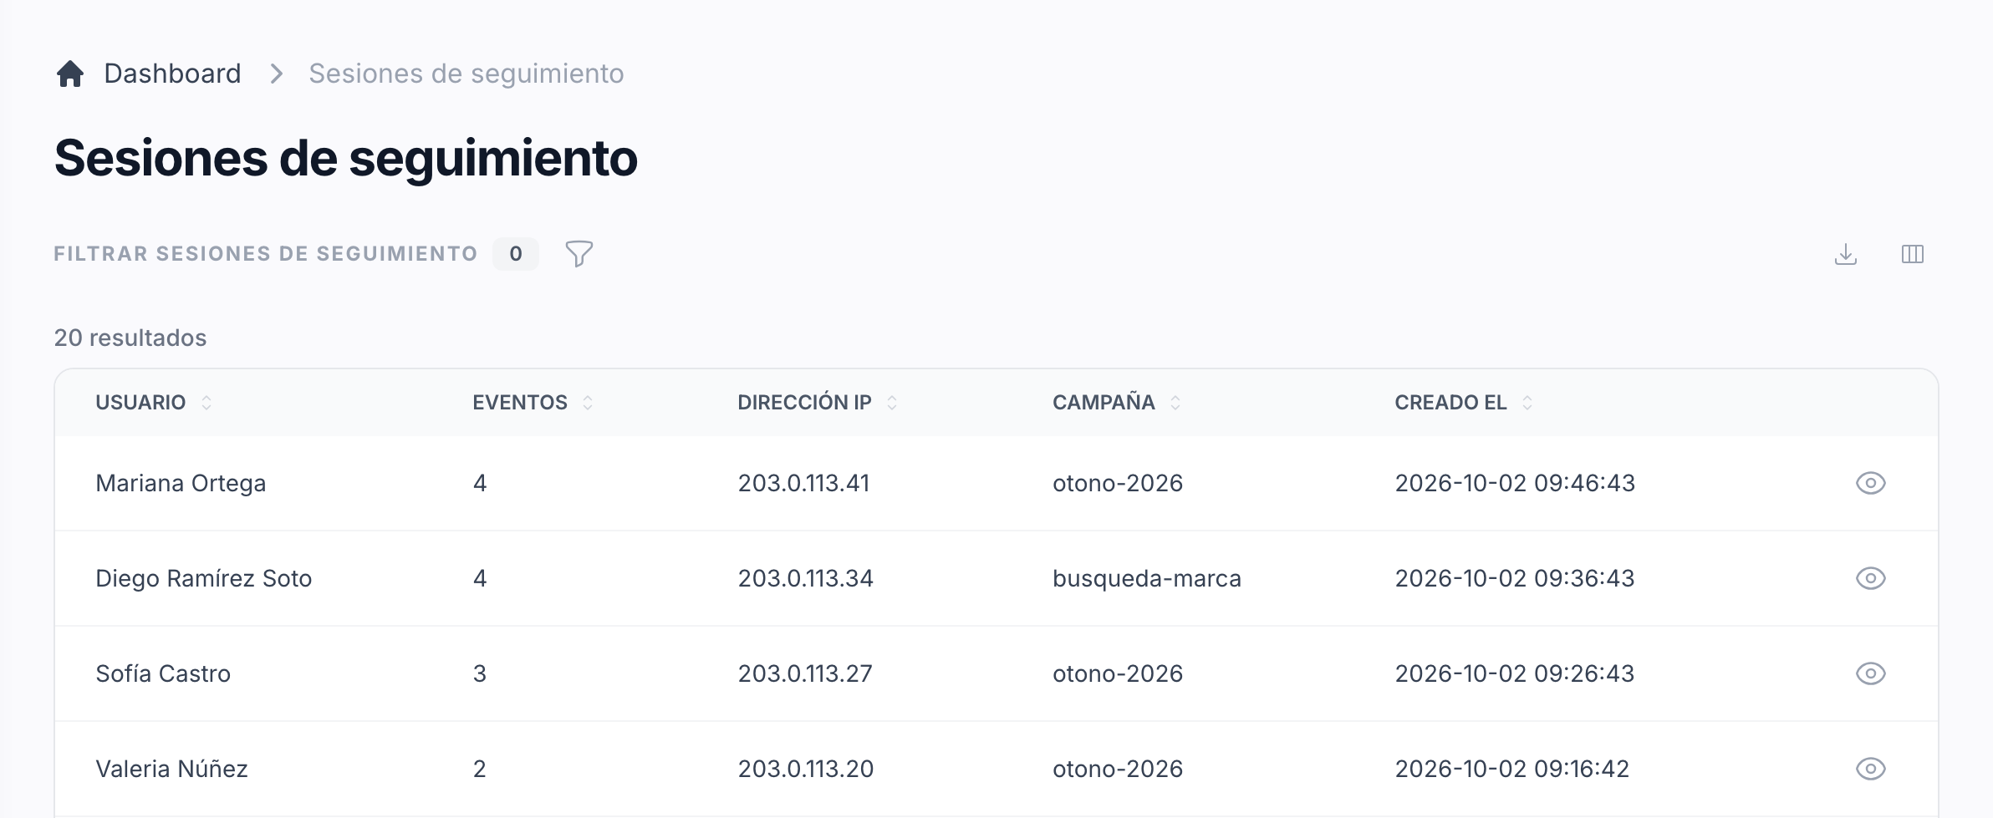1993x818 pixels.
Task: Open the column visibility icon
Action: pos(1913,254)
